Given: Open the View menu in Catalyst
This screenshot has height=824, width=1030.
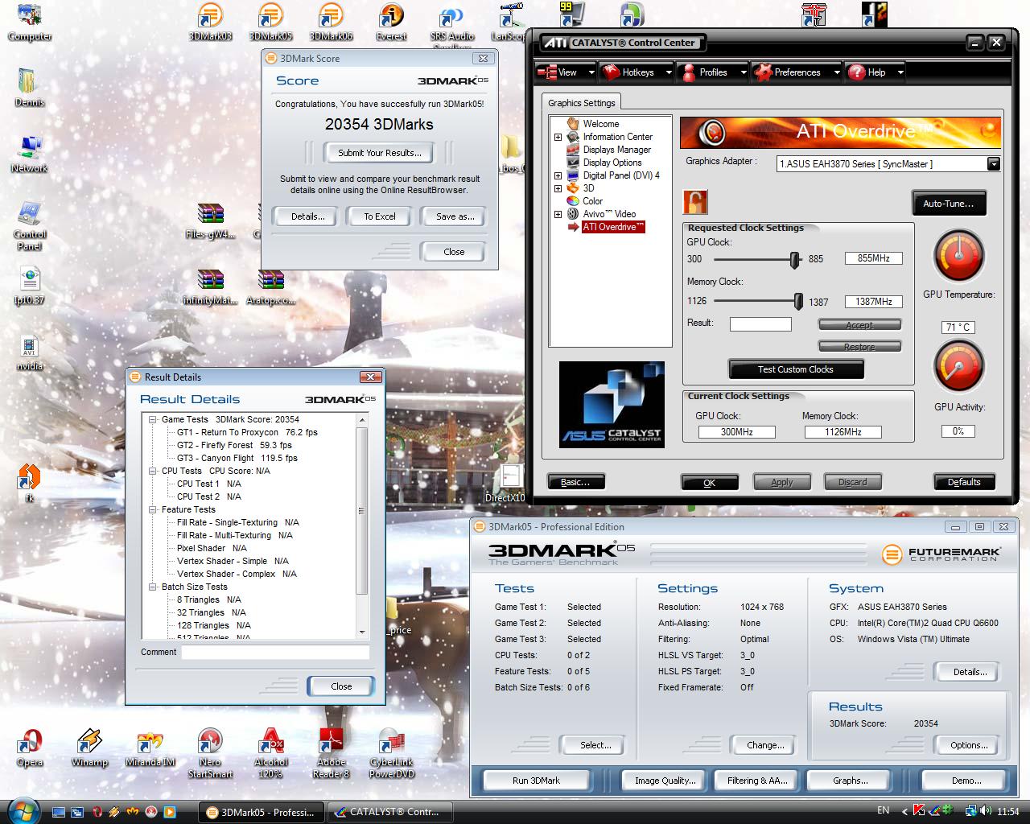Looking at the screenshot, I should 566,72.
